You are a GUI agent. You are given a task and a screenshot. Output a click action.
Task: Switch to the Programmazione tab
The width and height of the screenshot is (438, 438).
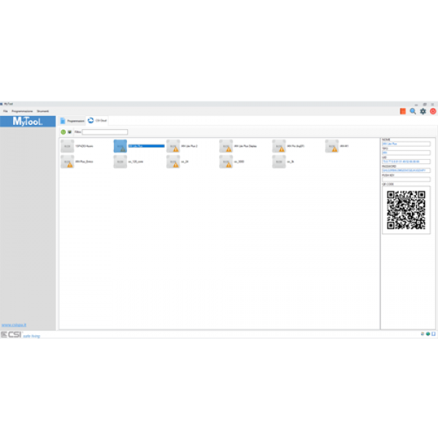tap(72, 120)
